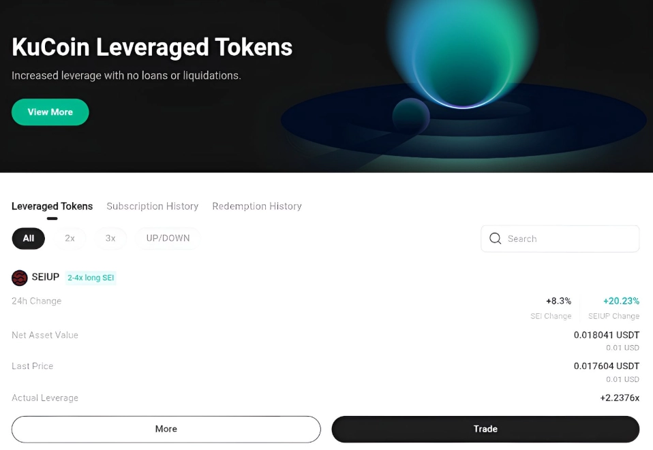Click the magnifying glass search icon
The width and height of the screenshot is (653, 450).
496,238
